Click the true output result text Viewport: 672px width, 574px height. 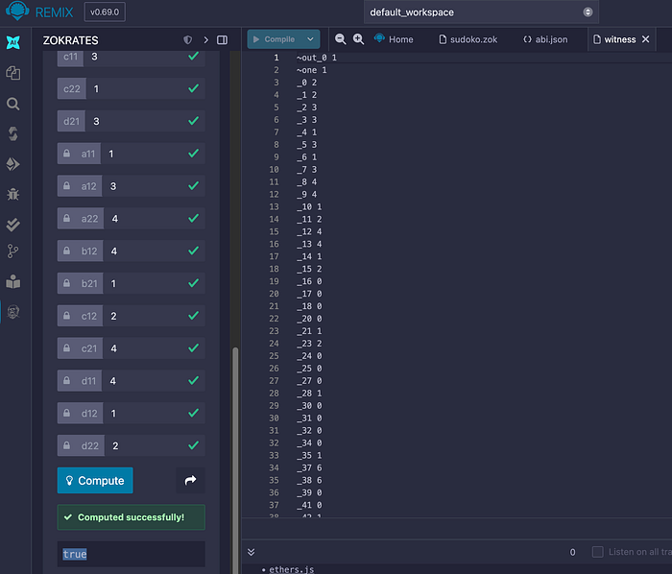point(75,554)
